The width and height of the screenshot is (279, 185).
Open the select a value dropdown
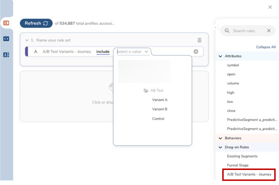[133, 52]
